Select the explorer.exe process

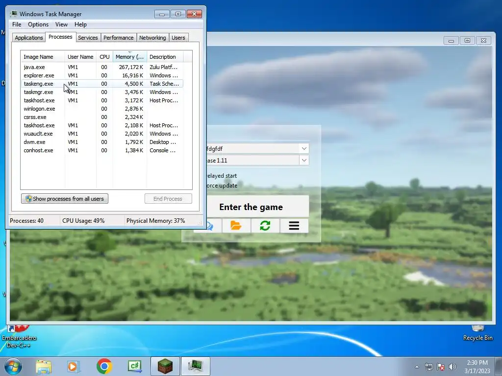(102, 75)
